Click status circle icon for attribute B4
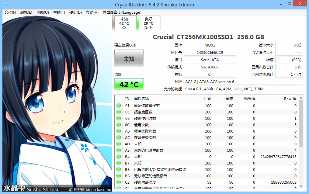Image resolution: width=309 pixels, height=194 pixels. [119, 157]
